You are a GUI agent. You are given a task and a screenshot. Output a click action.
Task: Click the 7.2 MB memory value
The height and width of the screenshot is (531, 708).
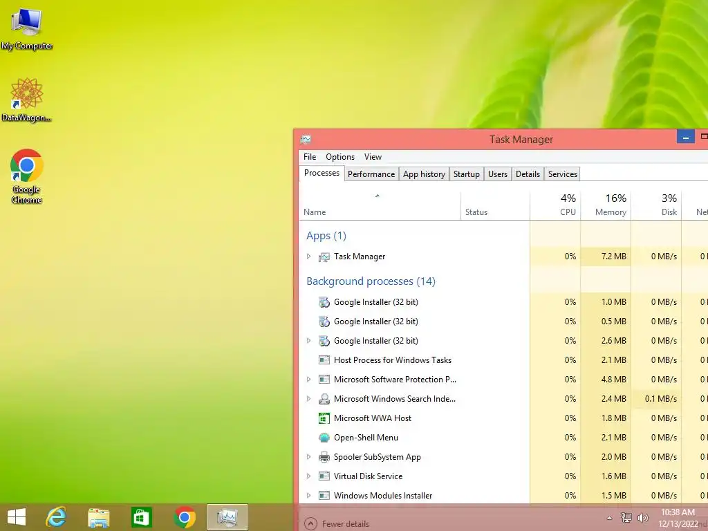[614, 257]
